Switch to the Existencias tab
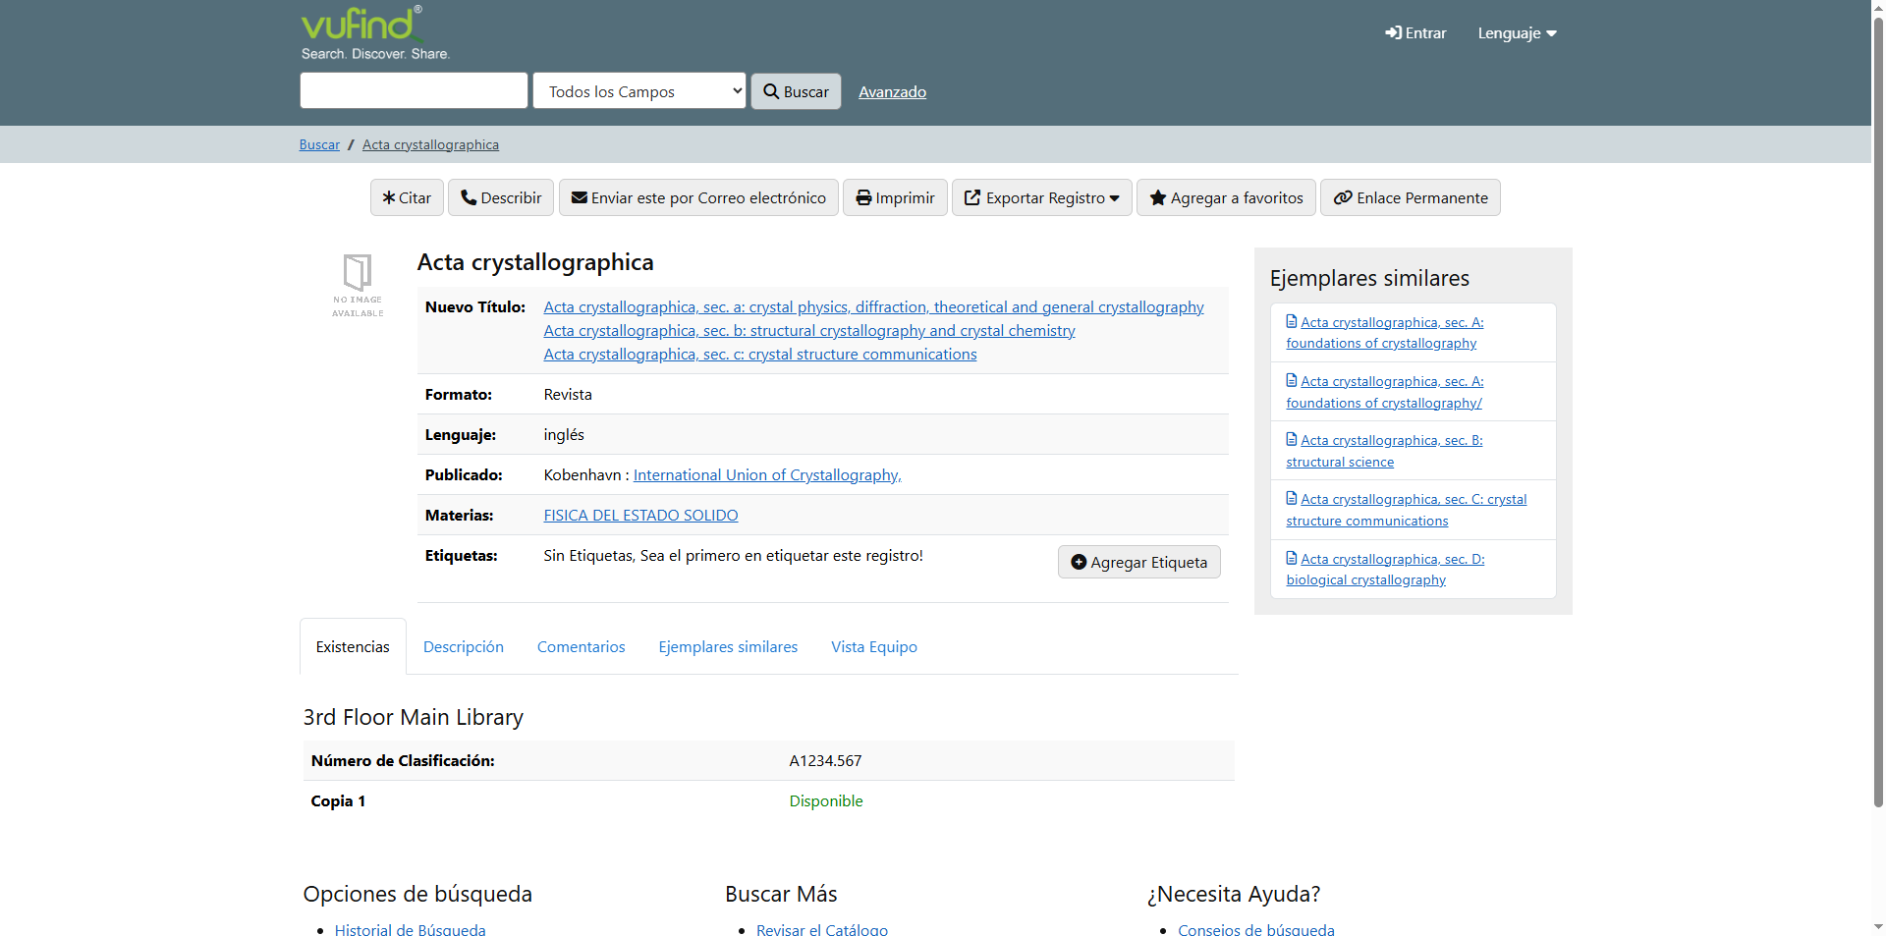Screen dimensions: 1886x936 353,646
